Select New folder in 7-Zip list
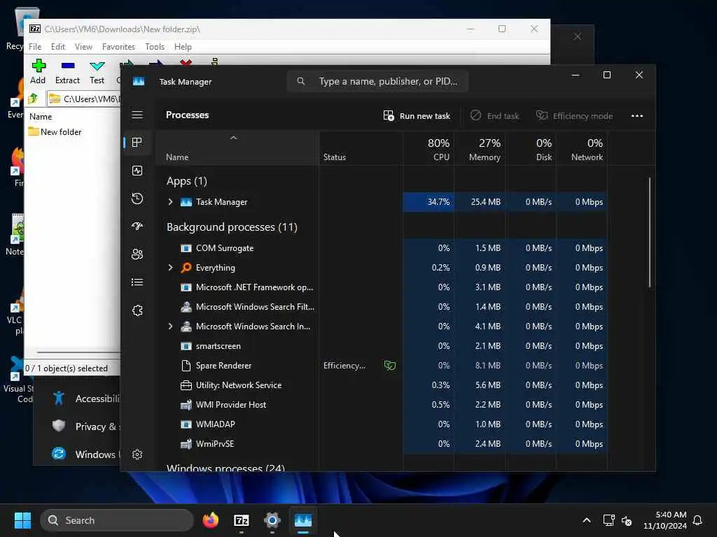The image size is (717, 537). (55, 131)
